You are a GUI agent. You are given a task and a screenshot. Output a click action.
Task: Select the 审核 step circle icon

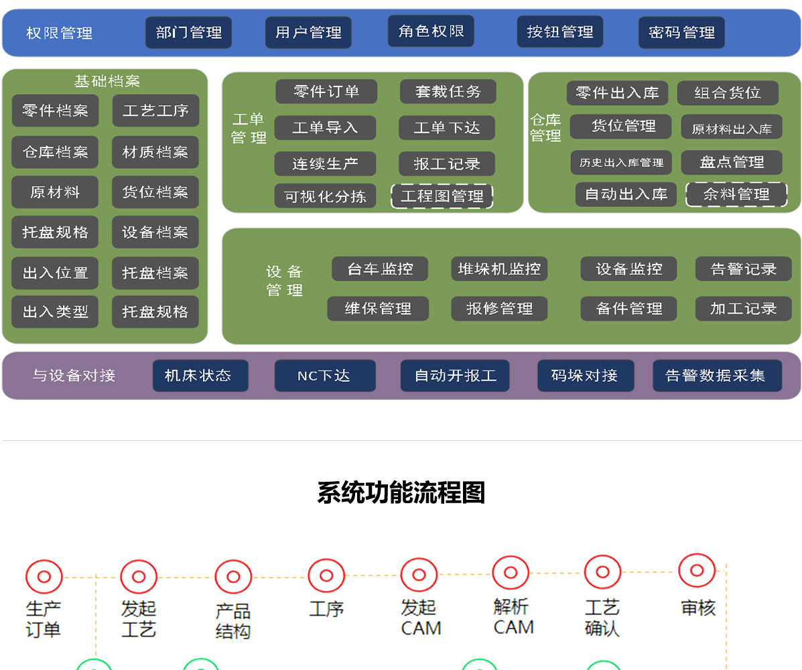[x=697, y=571]
